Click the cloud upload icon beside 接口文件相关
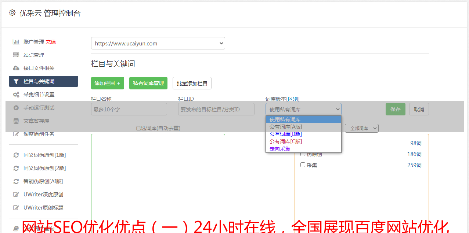469x233 pixels. click(x=16, y=68)
